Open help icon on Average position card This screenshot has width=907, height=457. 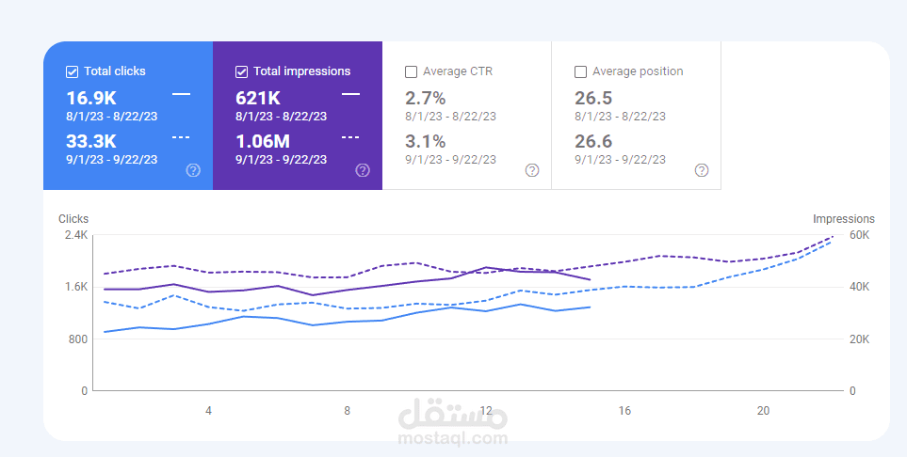(702, 170)
